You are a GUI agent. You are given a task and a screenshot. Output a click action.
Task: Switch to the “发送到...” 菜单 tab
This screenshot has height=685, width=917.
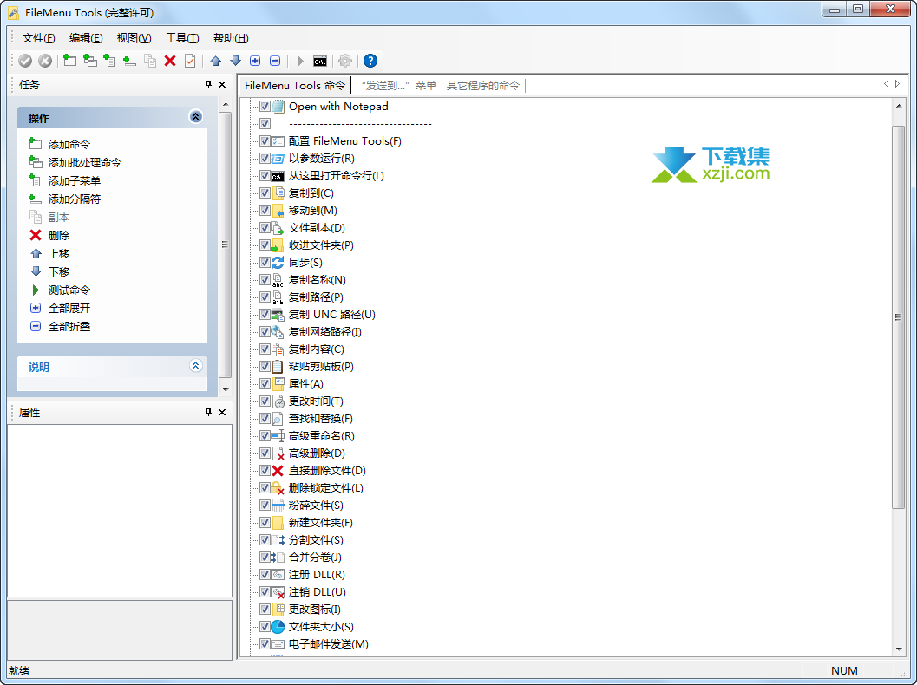[399, 86]
